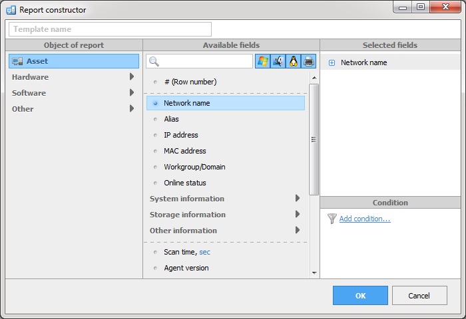Add the Scan time field
The height and width of the screenshot is (319, 466).
point(226,252)
